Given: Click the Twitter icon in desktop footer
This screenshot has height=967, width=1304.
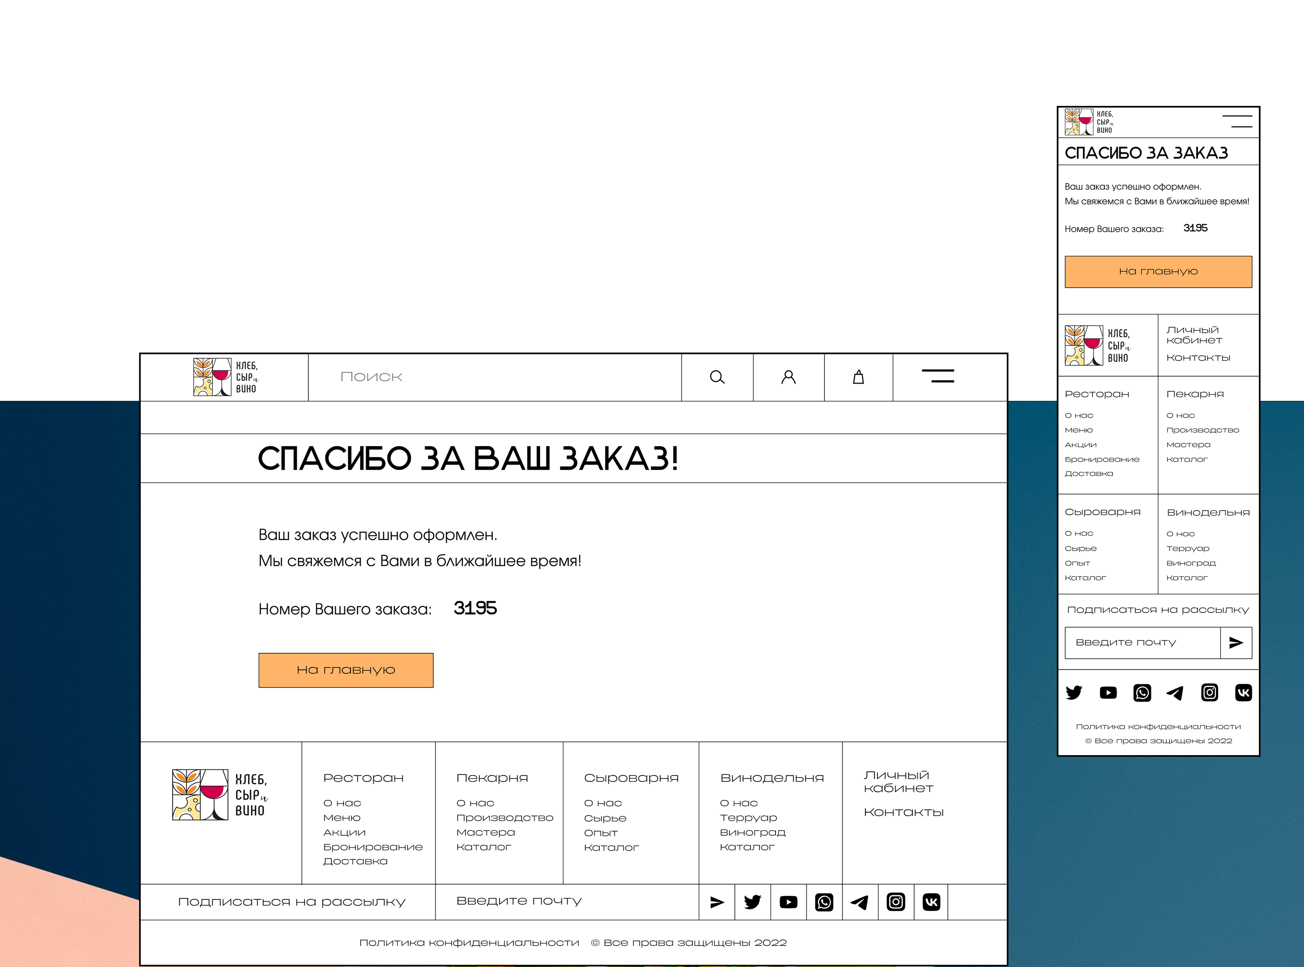Looking at the screenshot, I should coord(752,902).
